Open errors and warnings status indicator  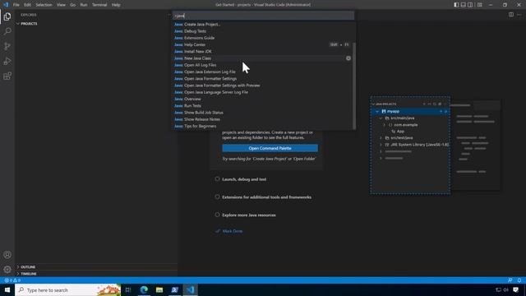coord(12,280)
